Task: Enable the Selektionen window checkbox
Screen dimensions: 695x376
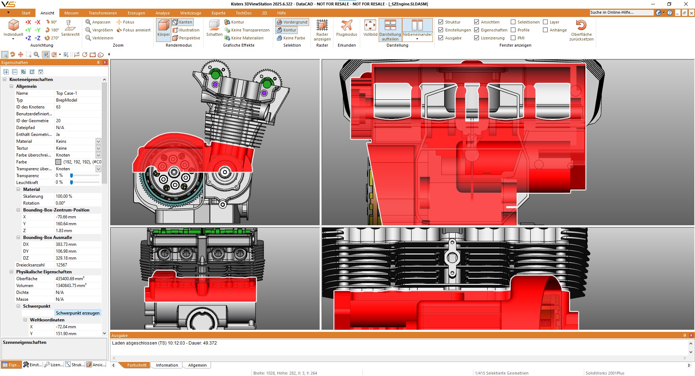Action: tap(513, 22)
